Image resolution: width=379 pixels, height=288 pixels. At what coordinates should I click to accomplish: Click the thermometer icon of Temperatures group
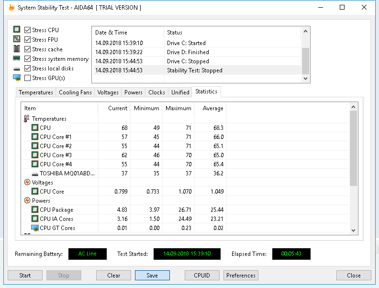point(27,118)
